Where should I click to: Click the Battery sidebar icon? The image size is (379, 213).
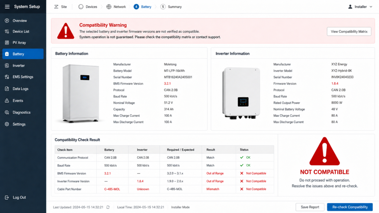click(x=7, y=54)
